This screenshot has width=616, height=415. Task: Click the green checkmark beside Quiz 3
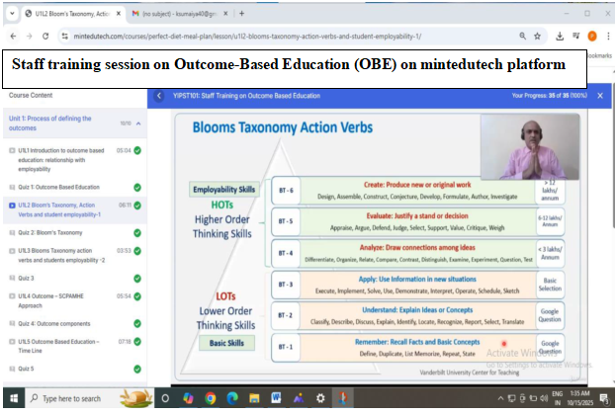pyautogui.click(x=136, y=278)
